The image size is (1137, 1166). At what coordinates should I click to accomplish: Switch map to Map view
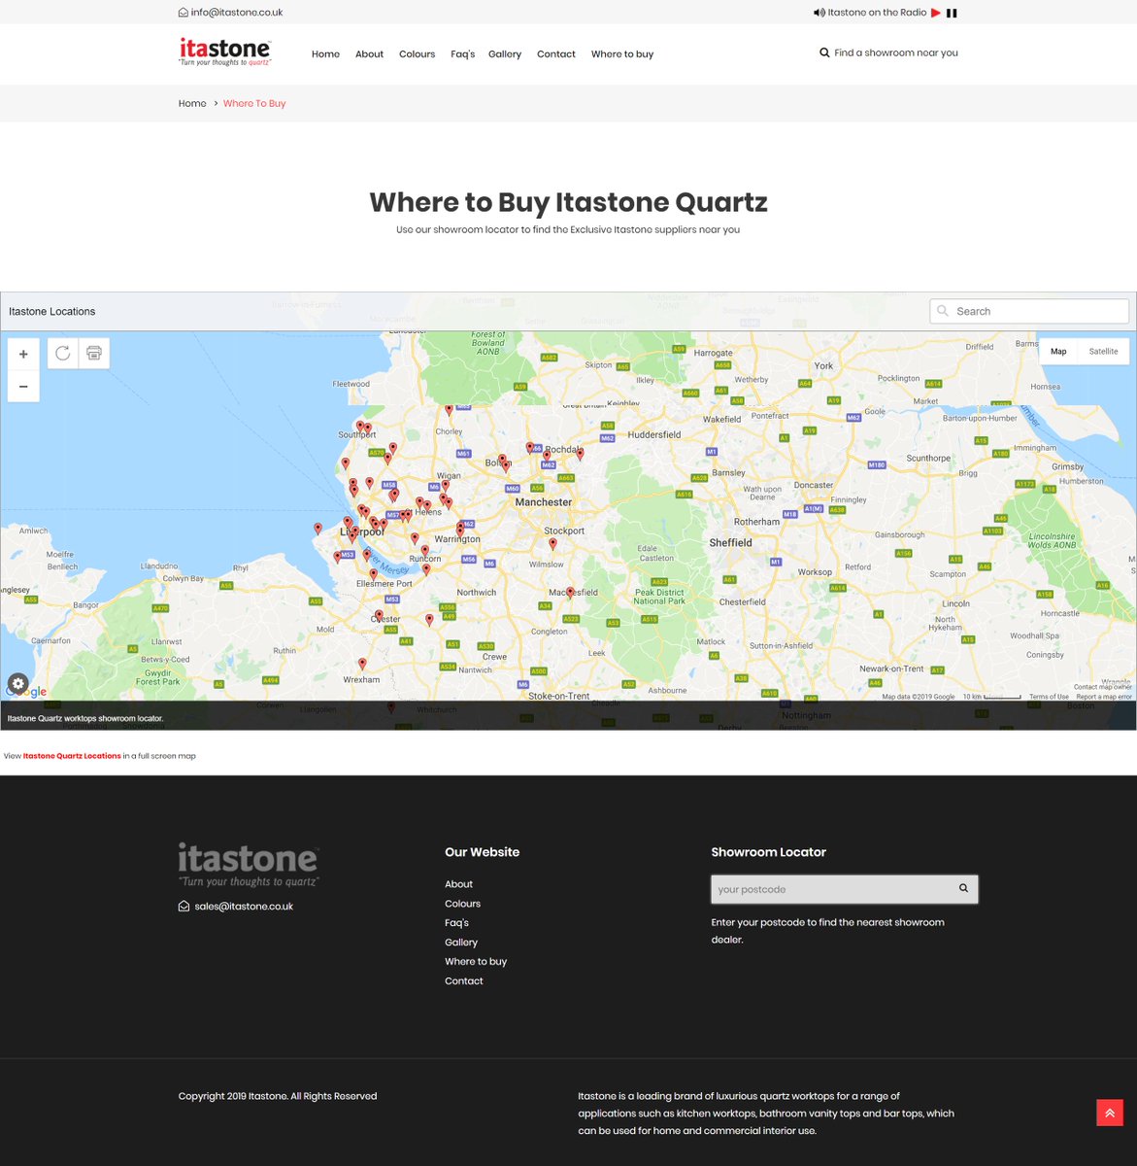(1058, 351)
